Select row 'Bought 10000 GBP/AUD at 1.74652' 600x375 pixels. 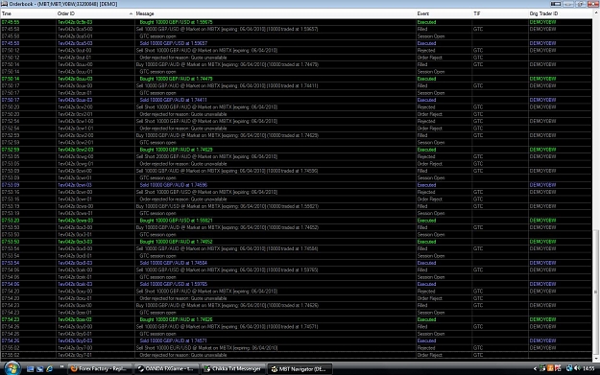(x=297, y=242)
